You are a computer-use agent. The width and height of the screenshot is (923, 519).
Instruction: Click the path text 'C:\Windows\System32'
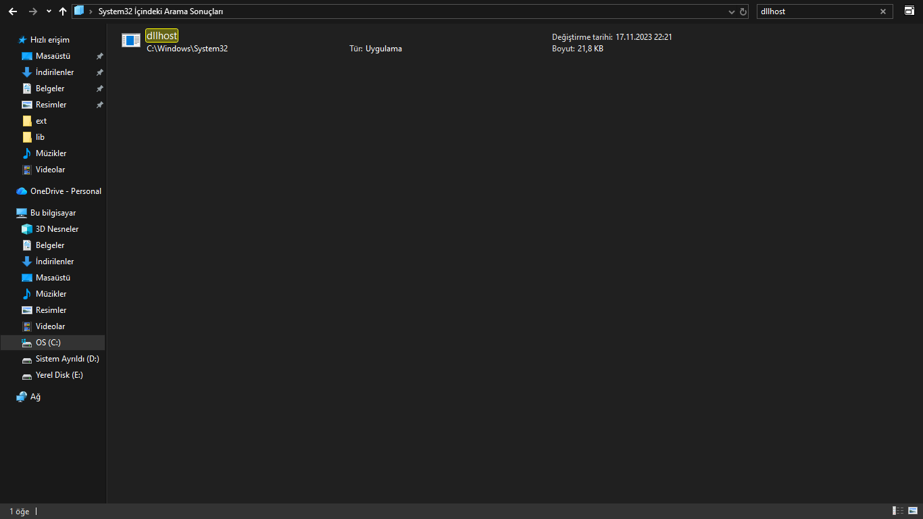[x=187, y=49]
